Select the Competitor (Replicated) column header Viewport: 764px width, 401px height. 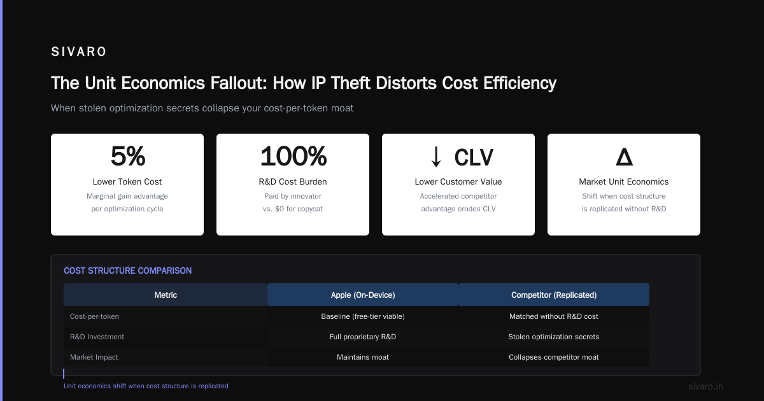(554, 295)
